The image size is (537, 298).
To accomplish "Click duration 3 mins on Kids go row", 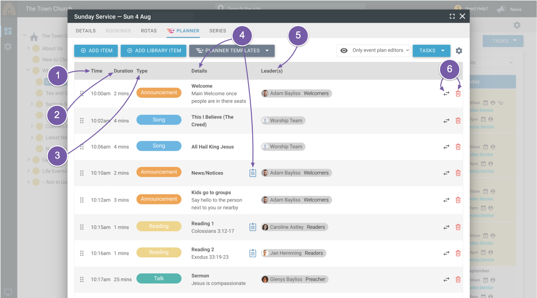I will coord(121,200).
